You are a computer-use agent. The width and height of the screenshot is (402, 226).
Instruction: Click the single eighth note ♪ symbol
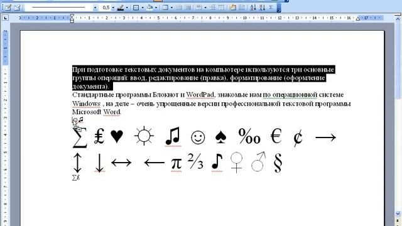(x=217, y=162)
